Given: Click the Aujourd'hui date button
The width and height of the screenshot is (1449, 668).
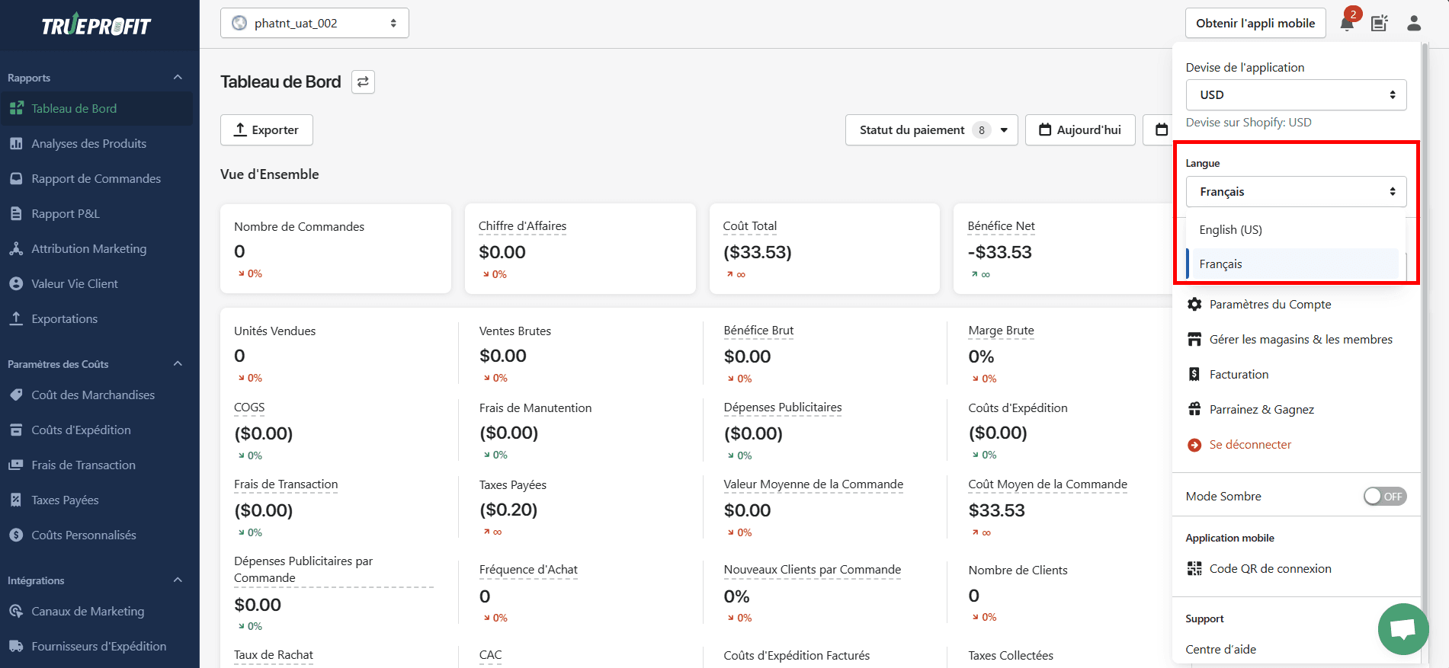Looking at the screenshot, I should pyautogui.click(x=1080, y=129).
